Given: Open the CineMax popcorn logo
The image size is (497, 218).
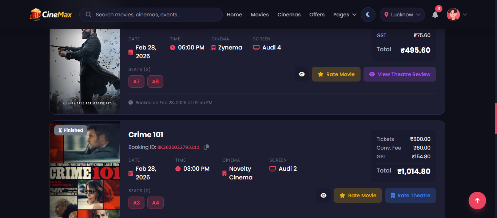Looking at the screenshot, I should click(36, 14).
